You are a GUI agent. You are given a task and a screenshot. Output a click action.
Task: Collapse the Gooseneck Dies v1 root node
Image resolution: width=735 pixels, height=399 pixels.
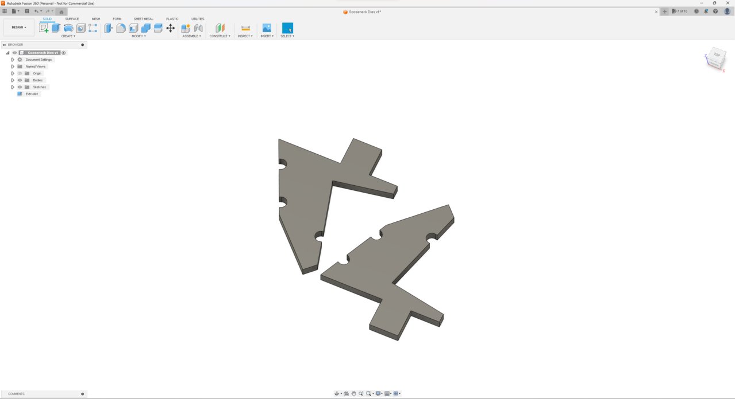(7, 53)
